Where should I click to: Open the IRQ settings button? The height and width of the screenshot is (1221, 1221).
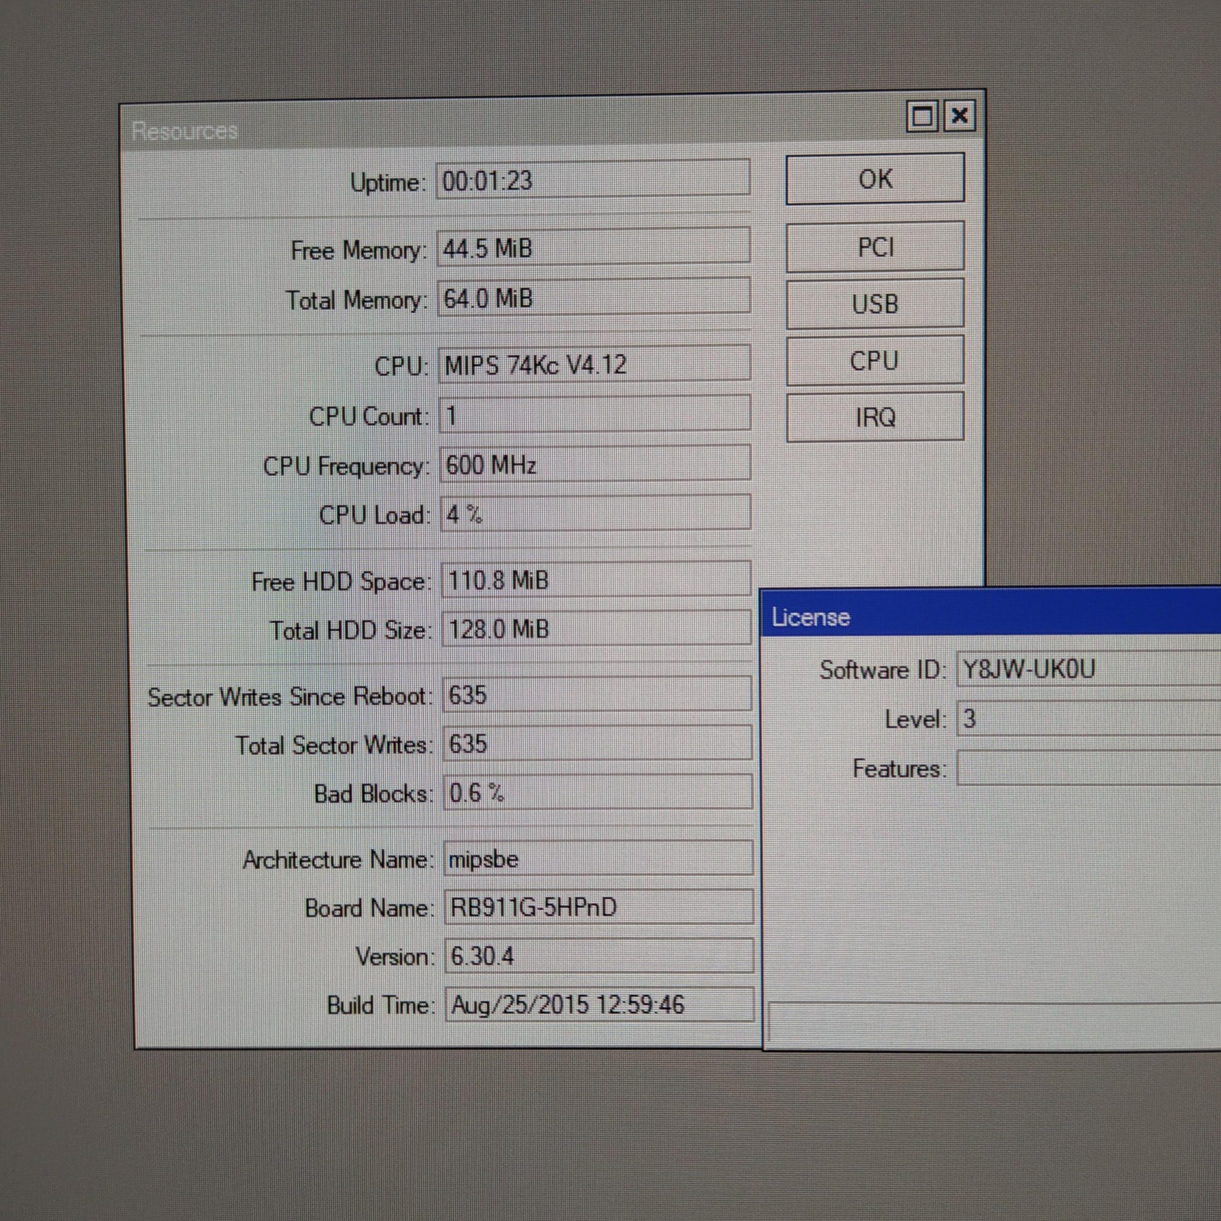875,417
